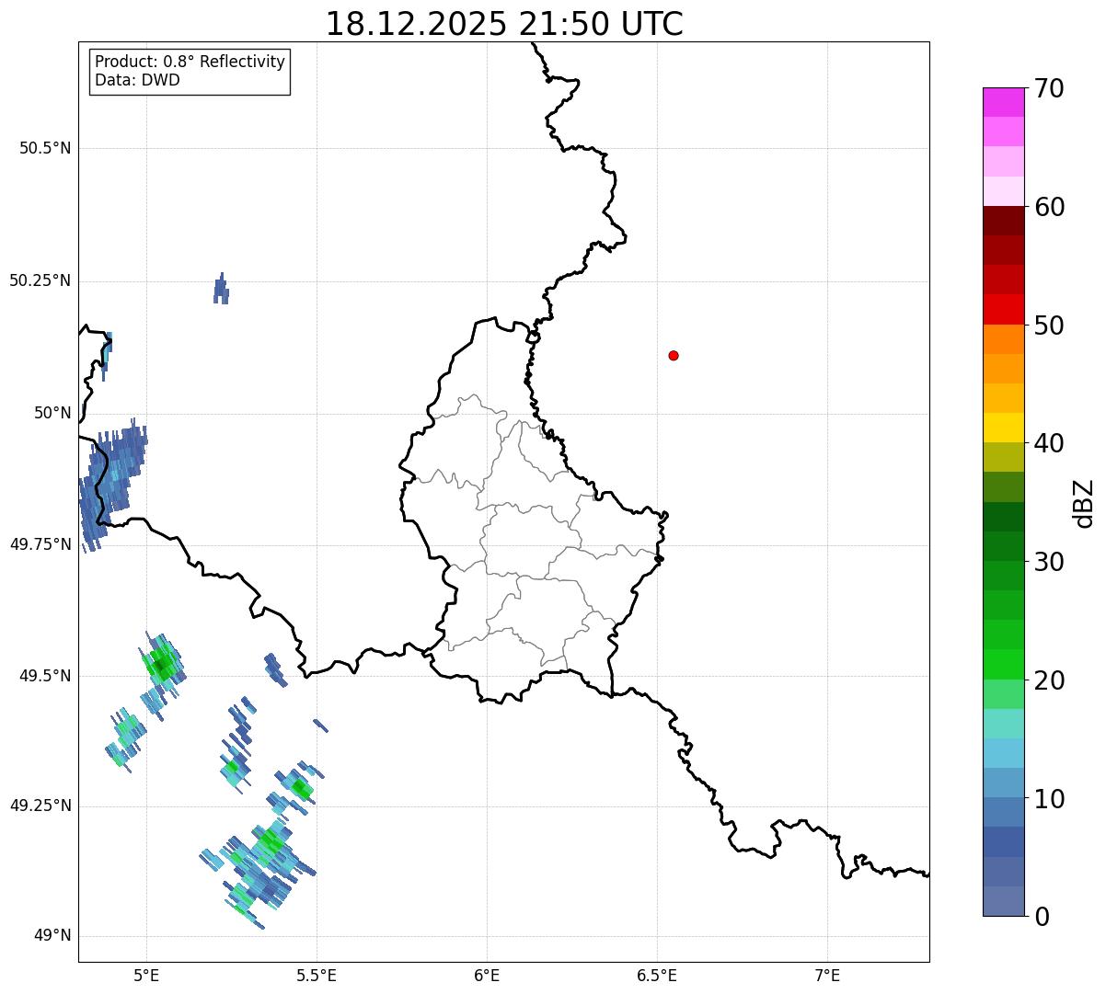
Task: Click the "Data: DWD" text
Action: [137, 80]
